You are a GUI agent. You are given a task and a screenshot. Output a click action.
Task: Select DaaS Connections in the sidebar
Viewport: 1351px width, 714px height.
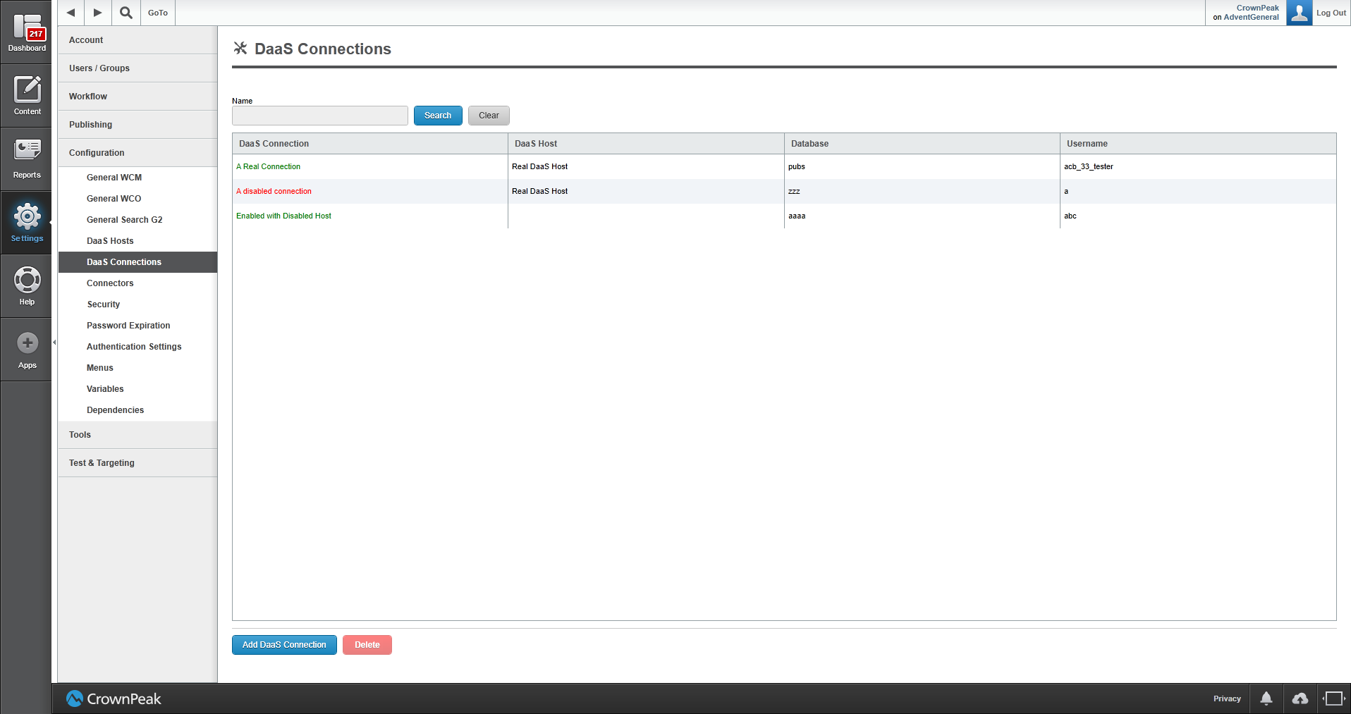[137, 262]
